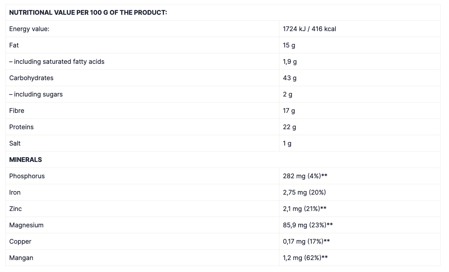Click the '1724 kJ / 416 kcal' value
This screenshot has width=449, height=272.
coord(309,29)
